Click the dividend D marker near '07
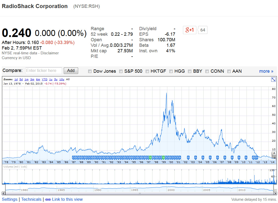Image resolution: width=278 pixels, height=203 pixels. click(225, 157)
